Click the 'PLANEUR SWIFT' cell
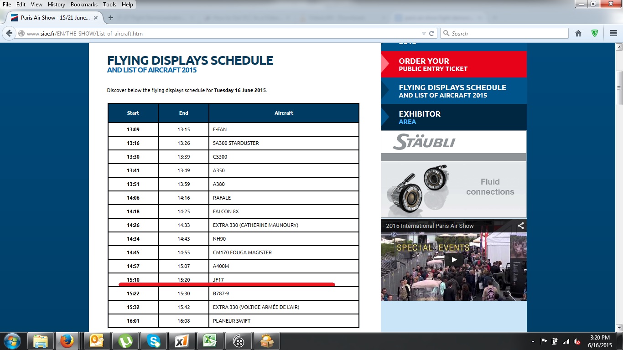This screenshot has height=350, width=623. coord(284,321)
